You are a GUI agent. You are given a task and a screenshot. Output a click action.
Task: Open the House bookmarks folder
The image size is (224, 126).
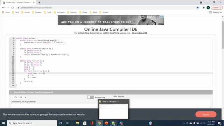pyautogui.click(x=26, y=12)
